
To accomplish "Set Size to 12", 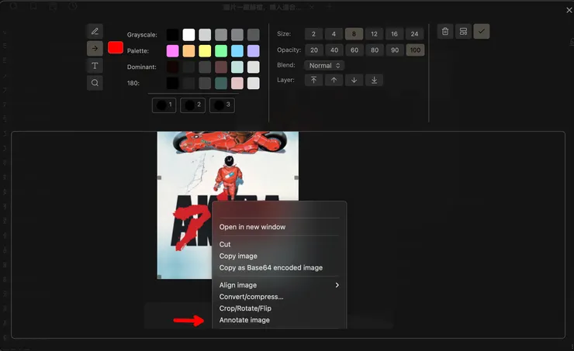I will click(374, 34).
